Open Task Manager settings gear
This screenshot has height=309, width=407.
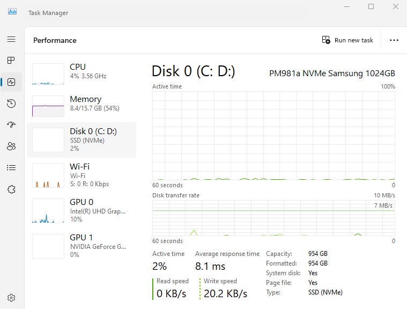point(11,298)
